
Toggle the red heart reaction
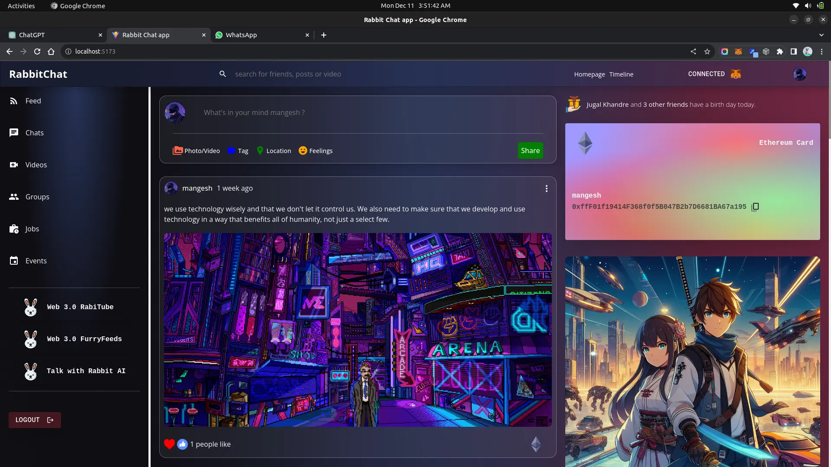(169, 444)
